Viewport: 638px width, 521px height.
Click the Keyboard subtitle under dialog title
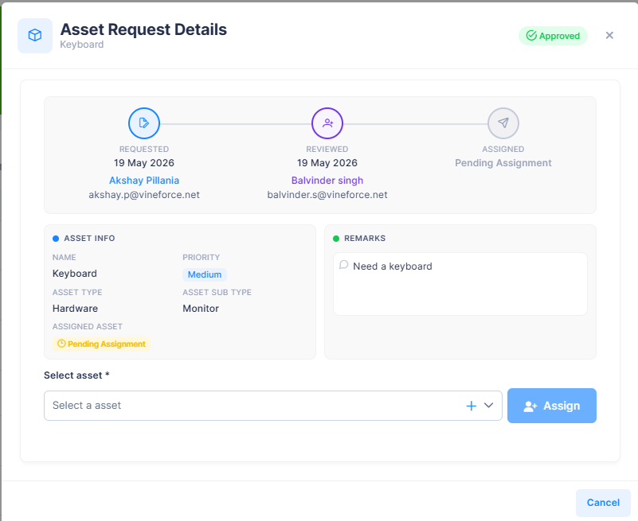click(82, 45)
